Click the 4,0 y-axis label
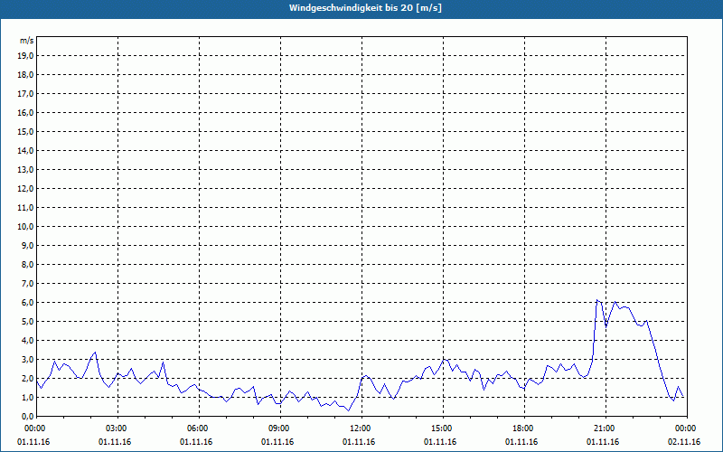Screen dimensions: 723x452 click(27, 341)
